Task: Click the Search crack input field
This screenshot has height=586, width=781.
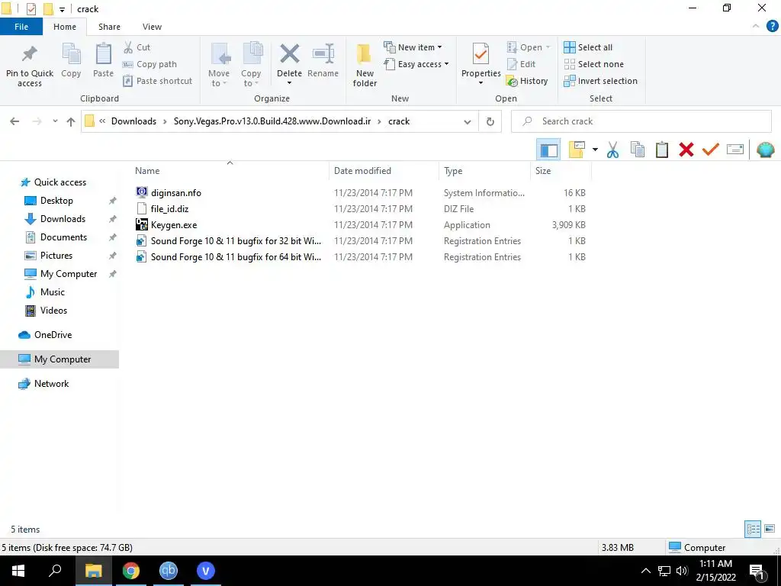Action: [641, 121]
